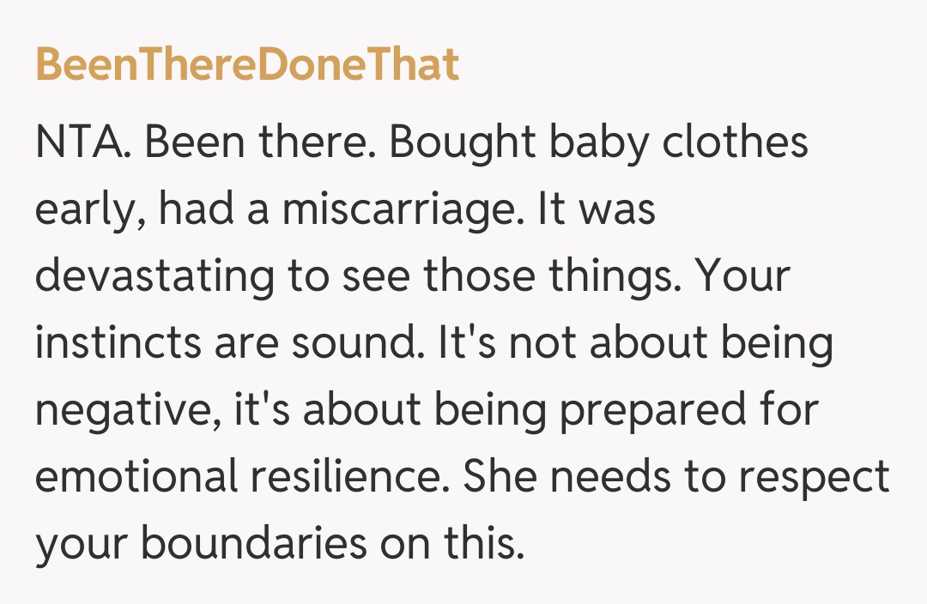
Task: Click the word "early," in the comment
Action: tap(87, 210)
